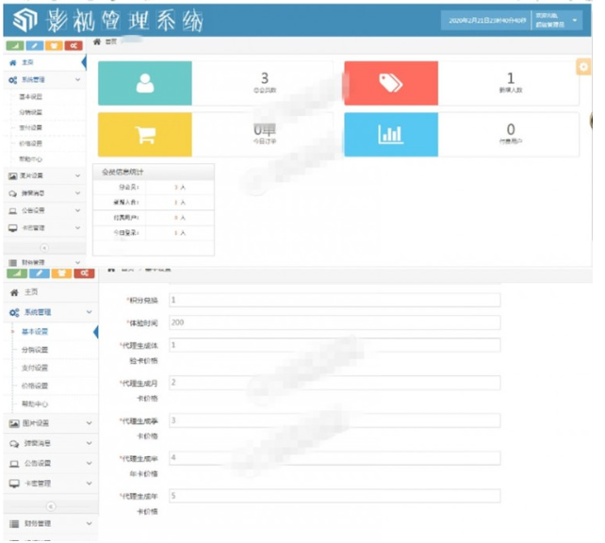
Task: Click the red cogs shortcut button at top
Action: pos(76,44)
